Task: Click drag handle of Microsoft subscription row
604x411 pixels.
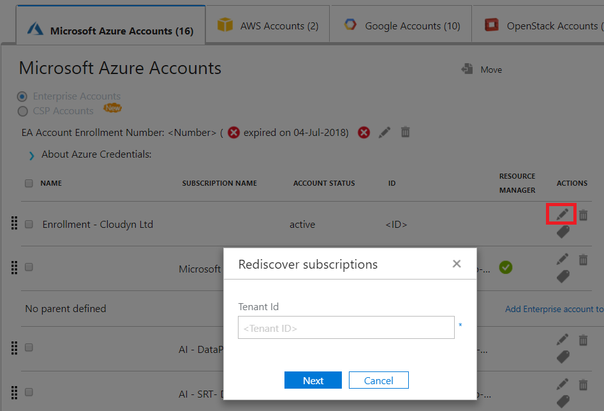Action: tap(14, 267)
